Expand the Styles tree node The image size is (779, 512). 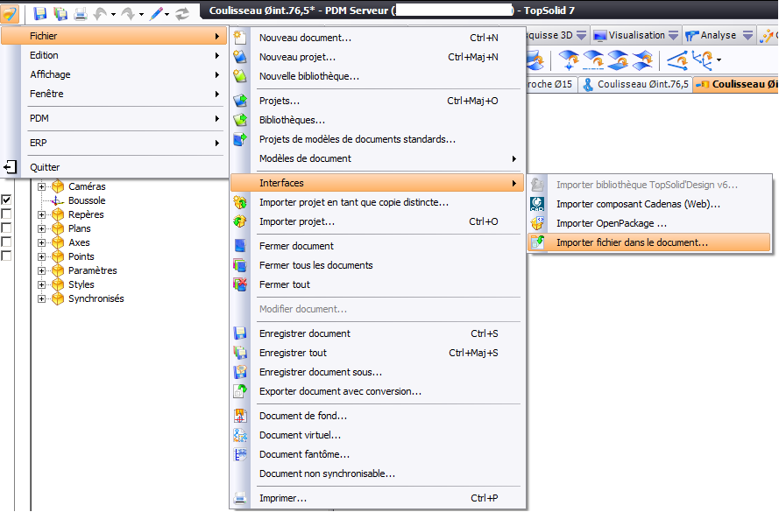pyautogui.click(x=42, y=284)
